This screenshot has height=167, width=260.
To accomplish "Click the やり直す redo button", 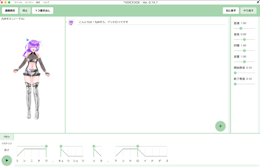I will tap(248, 11).
